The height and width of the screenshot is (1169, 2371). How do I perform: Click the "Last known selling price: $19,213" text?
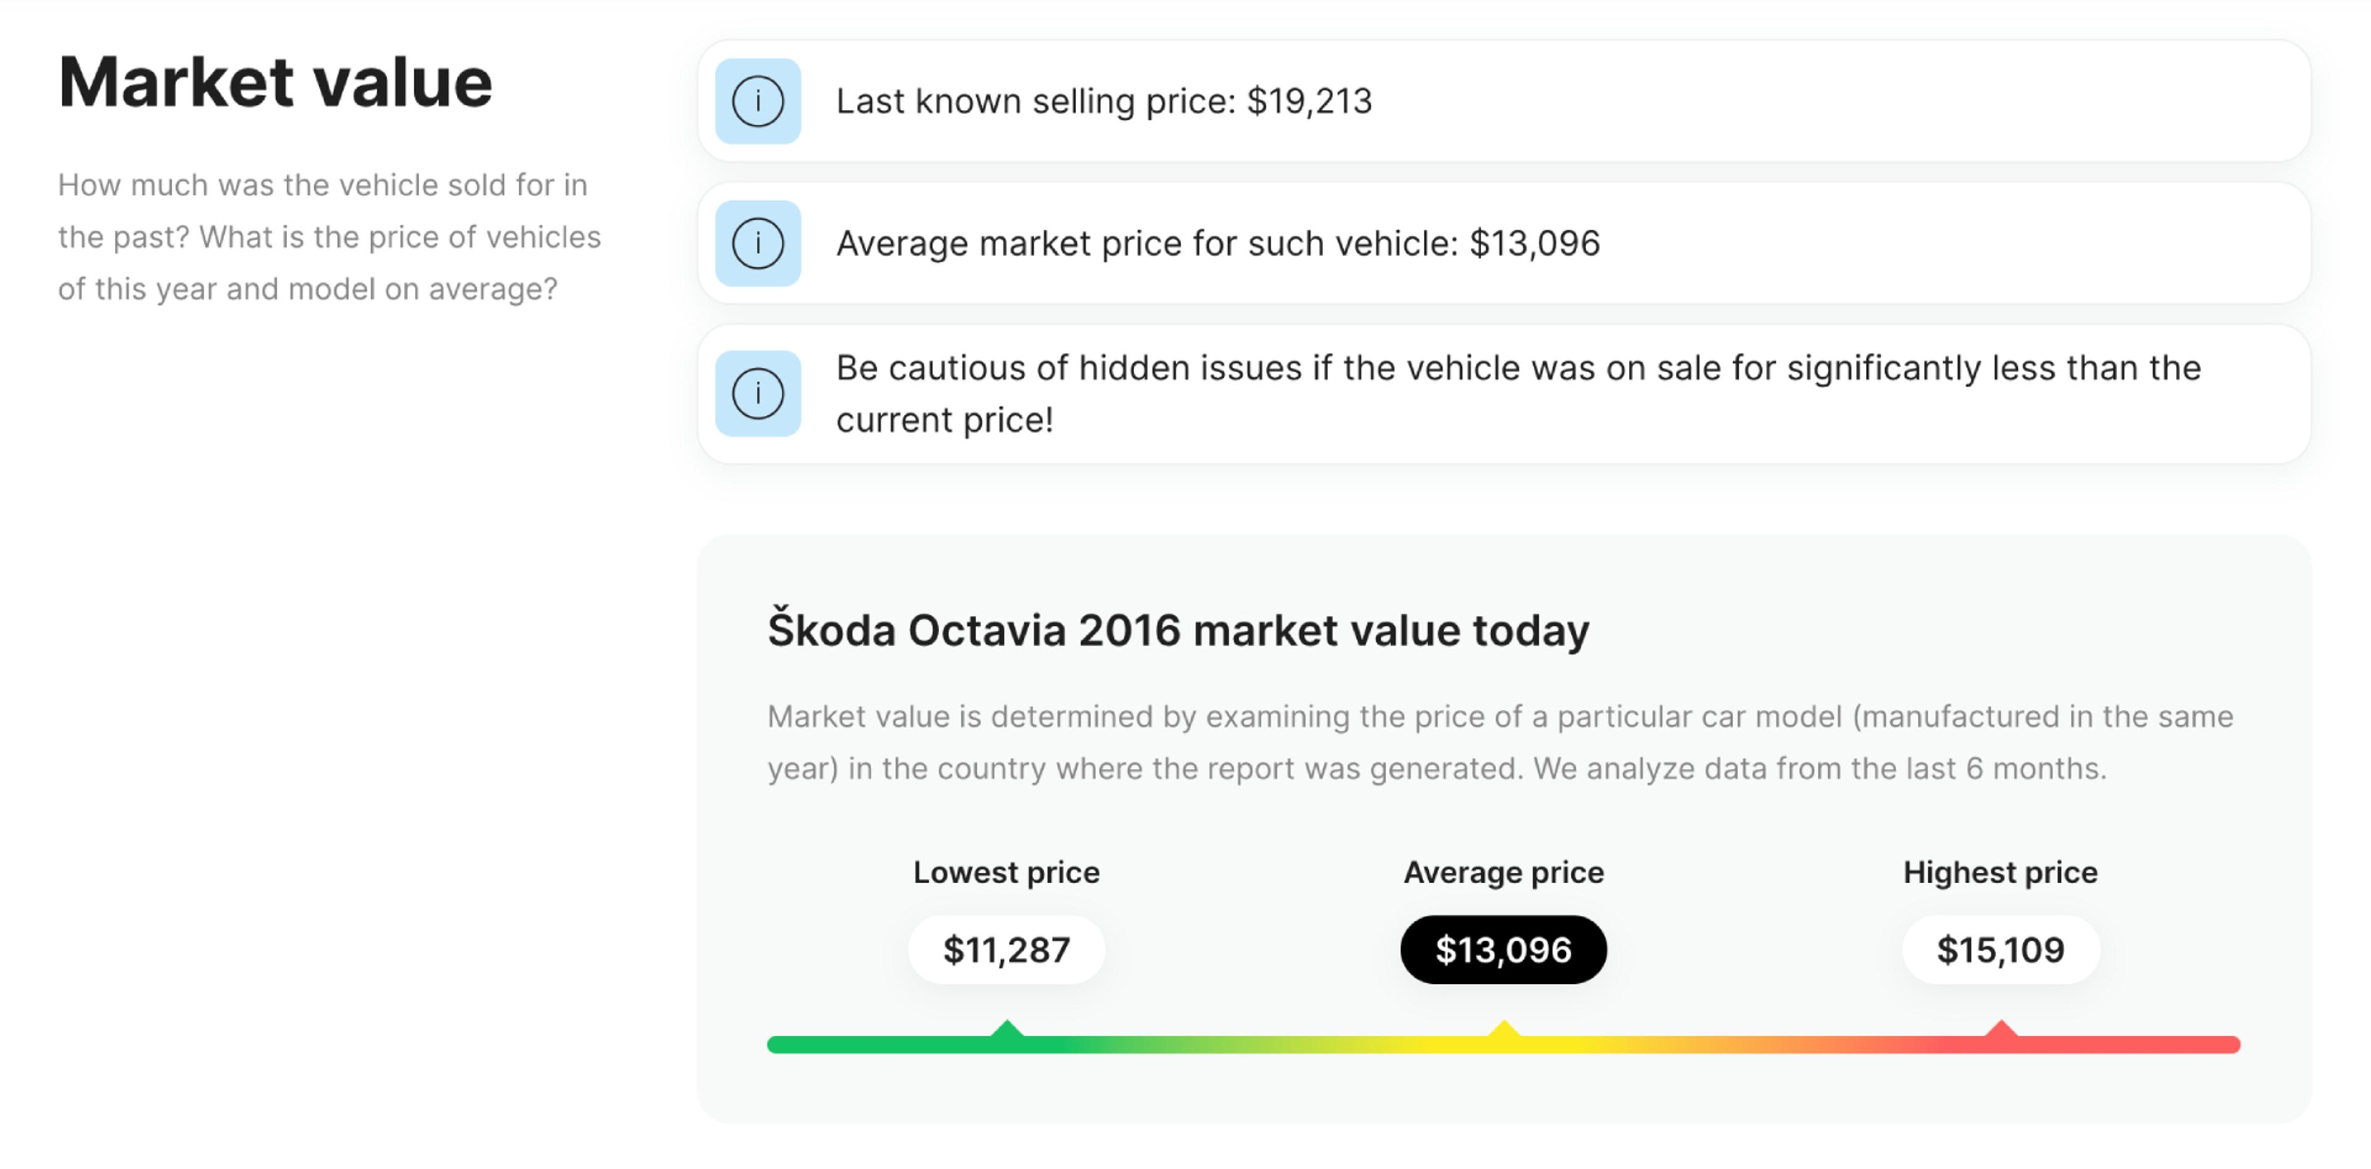1103,101
